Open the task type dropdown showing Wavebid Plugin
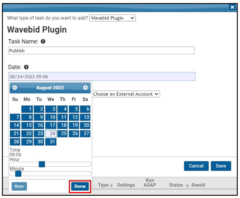 113,18
